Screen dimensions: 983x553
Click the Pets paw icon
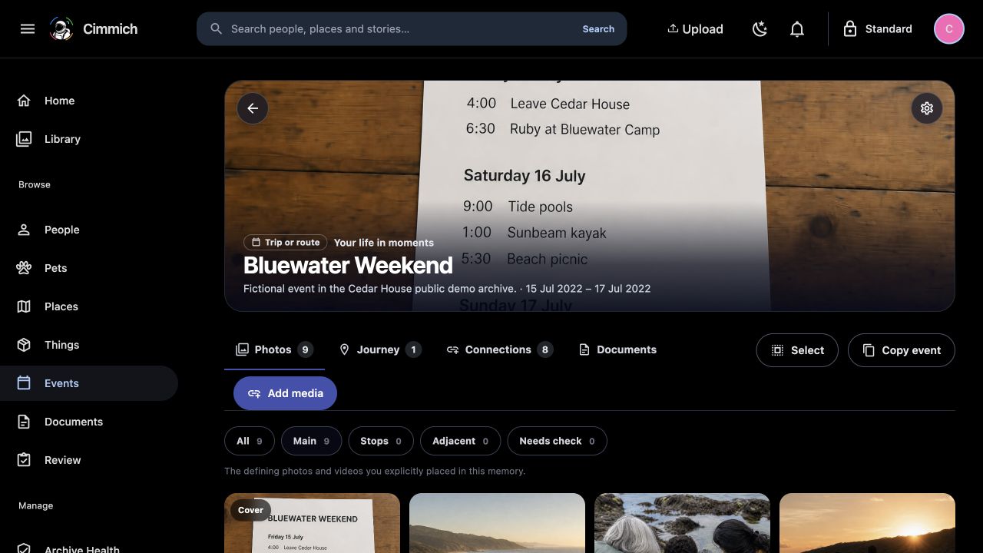pos(24,268)
